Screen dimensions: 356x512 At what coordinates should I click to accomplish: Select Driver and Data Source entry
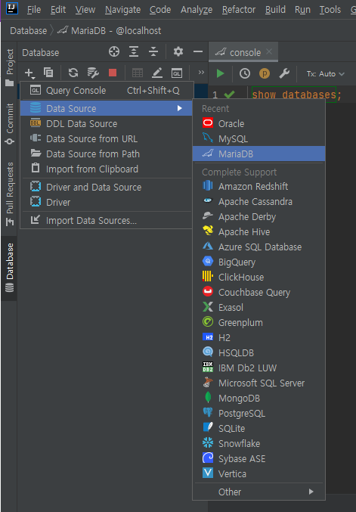106,187
